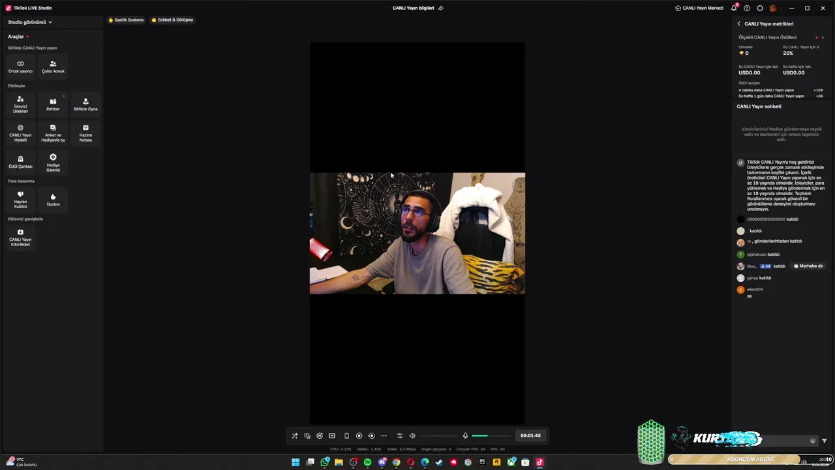835x470 pixels.
Task: Open the Windows Start button
Action: [296, 462]
